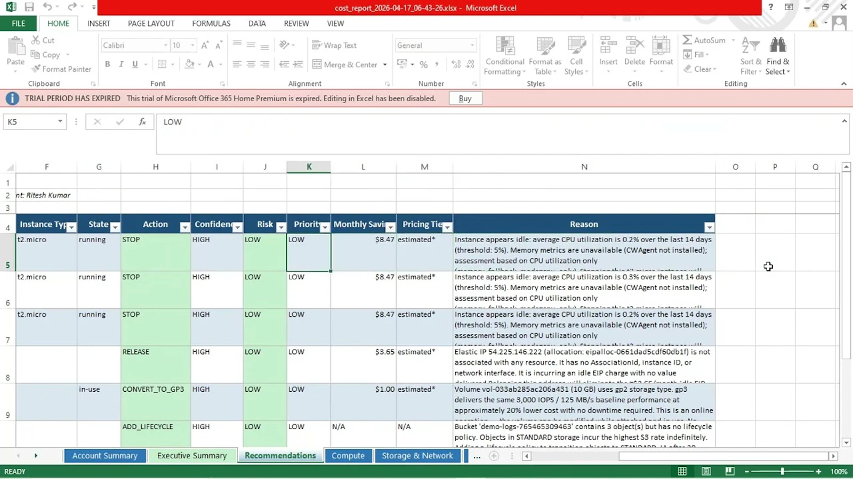Click the Insert Function fx button
This screenshot has width=853, height=479.
pyautogui.click(x=142, y=122)
